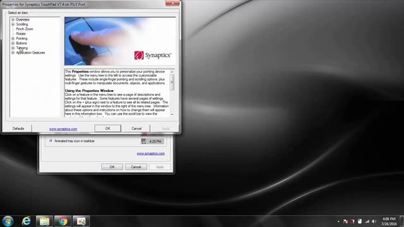Click the Defaults button
The image size is (404, 227).
[18, 129]
